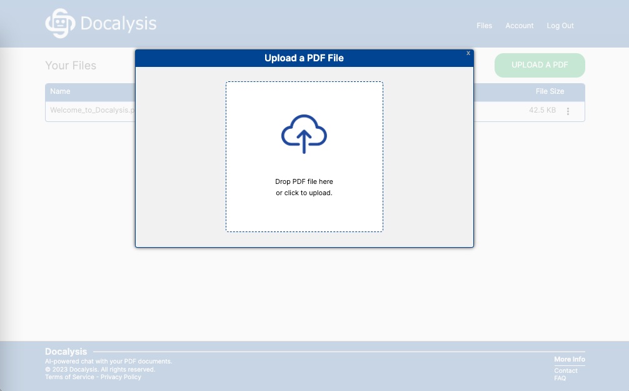Viewport: 629px width, 391px height.
Task: Open options menu for Welcome_to_Docalysis file
Action: (x=568, y=111)
